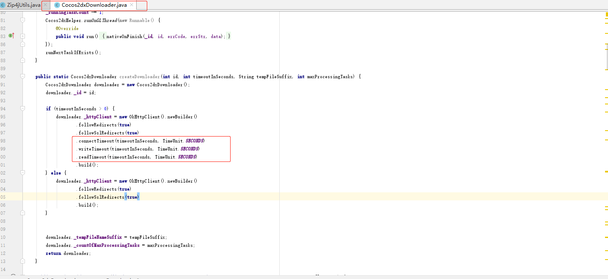
Task: Click the tempFileSuffix parameter in method signature
Action: (x=274, y=77)
